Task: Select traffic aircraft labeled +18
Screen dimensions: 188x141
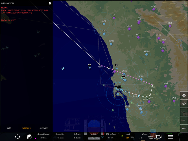Action: (x=89, y=68)
